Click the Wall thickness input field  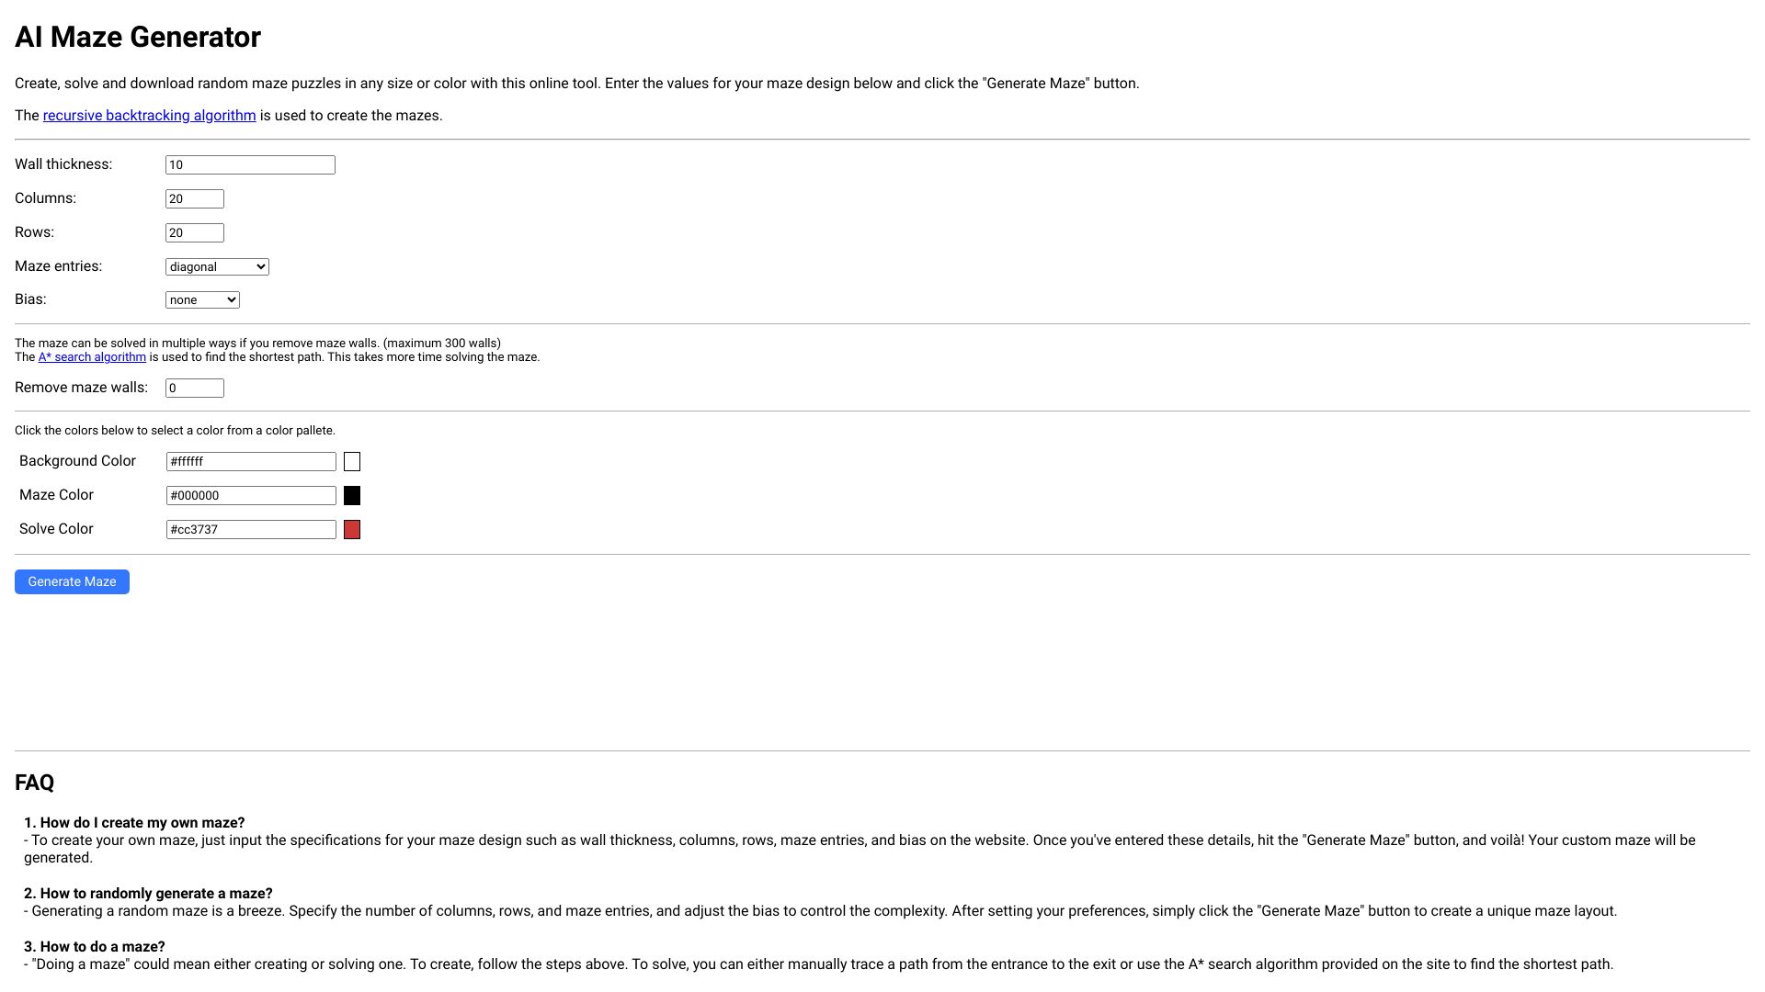tap(250, 165)
